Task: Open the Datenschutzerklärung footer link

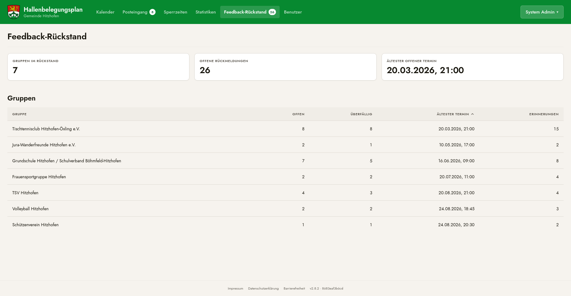Action: point(263,288)
